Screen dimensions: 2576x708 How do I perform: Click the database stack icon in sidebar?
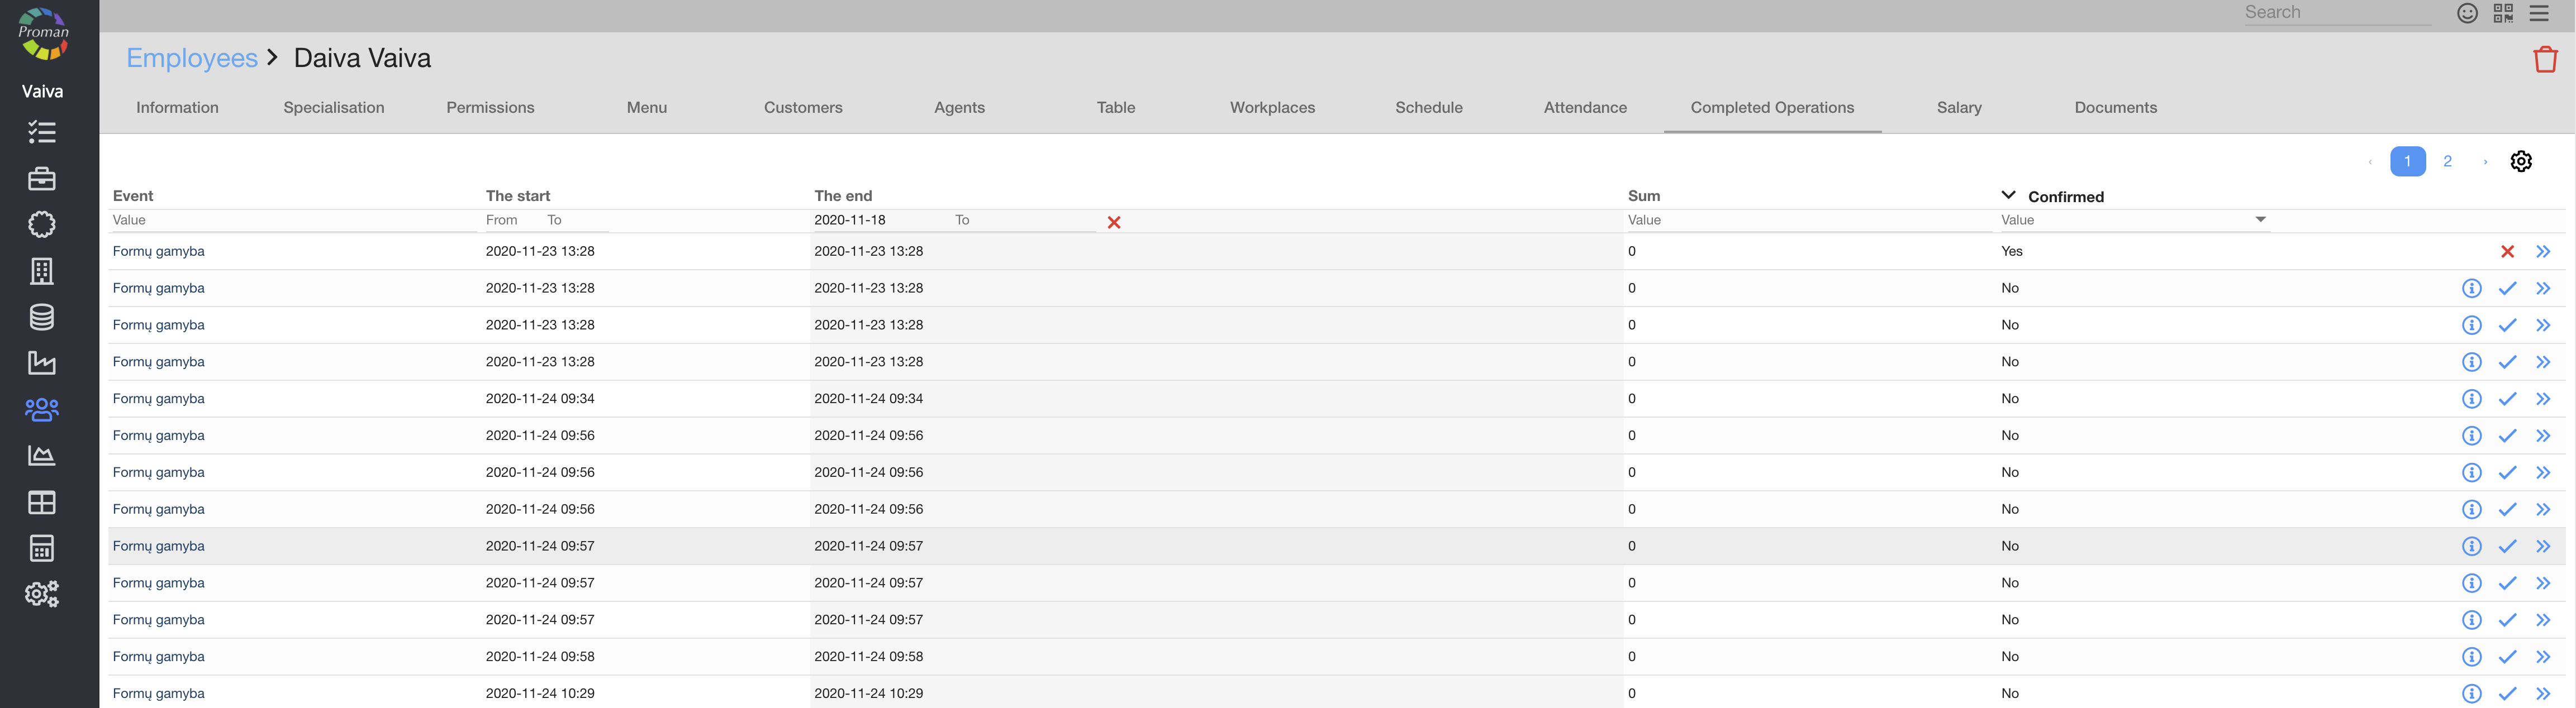click(42, 318)
